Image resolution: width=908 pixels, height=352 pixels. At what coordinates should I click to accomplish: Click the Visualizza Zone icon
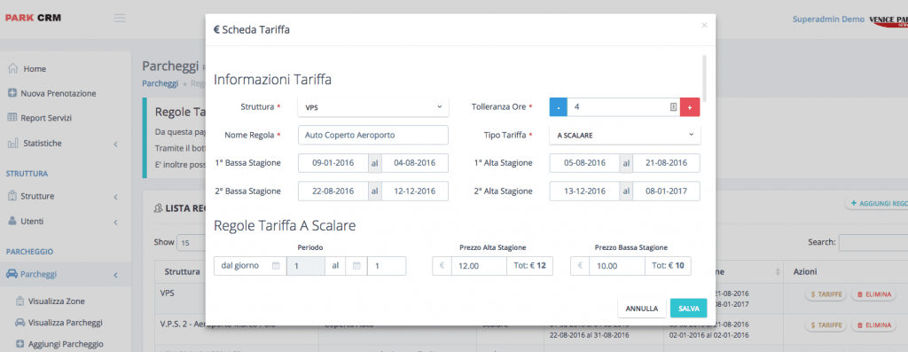tap(20, 301)
